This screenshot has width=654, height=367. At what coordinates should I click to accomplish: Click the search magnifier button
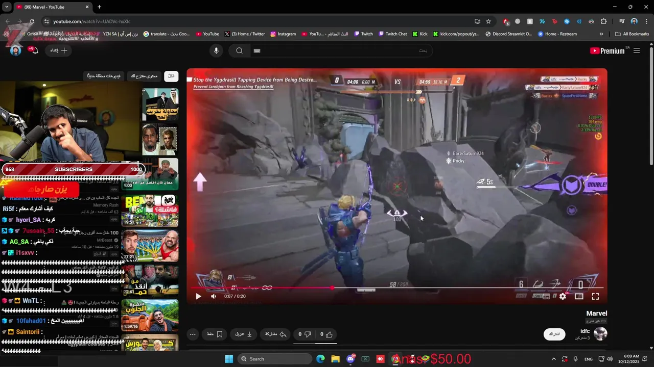click(239, 50)
